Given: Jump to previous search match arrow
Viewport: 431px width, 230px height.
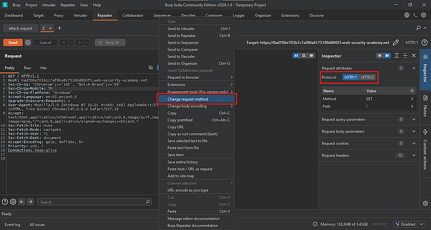Looking at the screenshot, I should (x=22, y=202).
